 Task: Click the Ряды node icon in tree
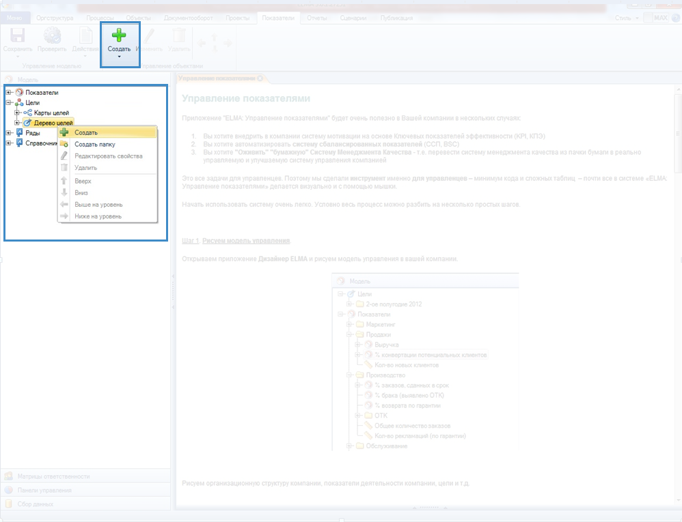pyautogui.click(x=19, y=133)
